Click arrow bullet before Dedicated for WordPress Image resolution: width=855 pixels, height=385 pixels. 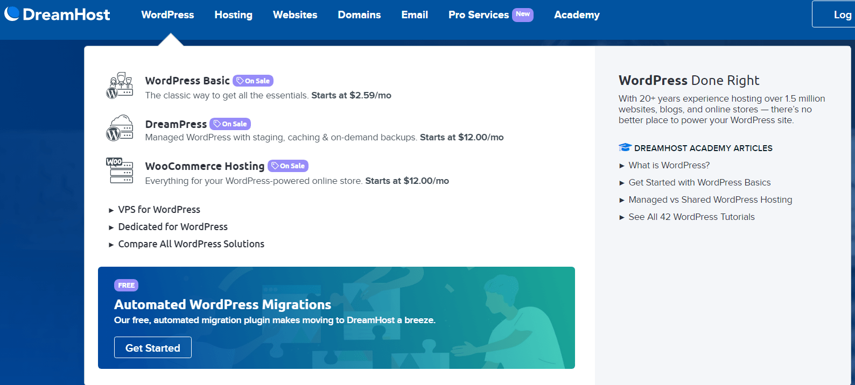[111, 227]
